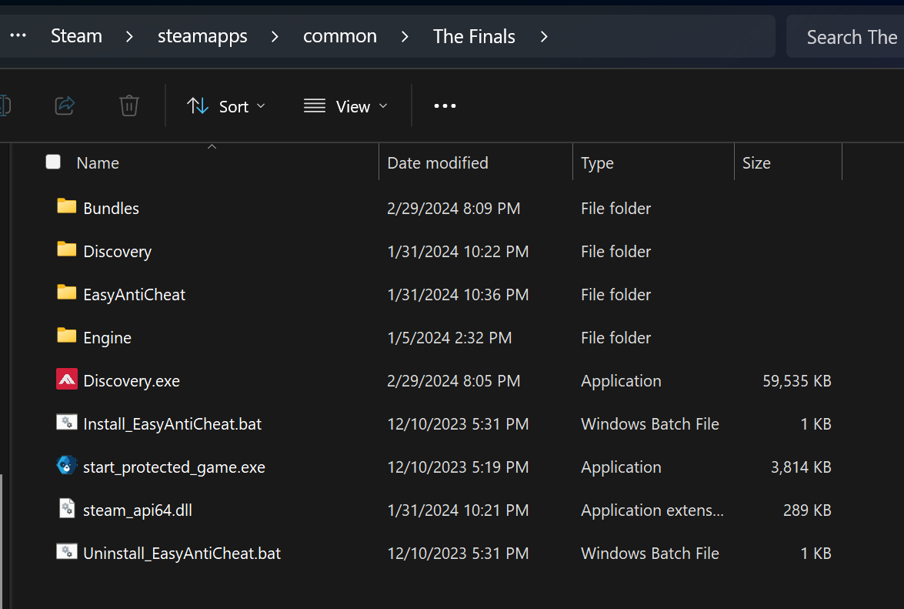The height and width of the screenshot is (609, 904).
Task: Select the start_protected_game.exe icon
Action: 67,465
